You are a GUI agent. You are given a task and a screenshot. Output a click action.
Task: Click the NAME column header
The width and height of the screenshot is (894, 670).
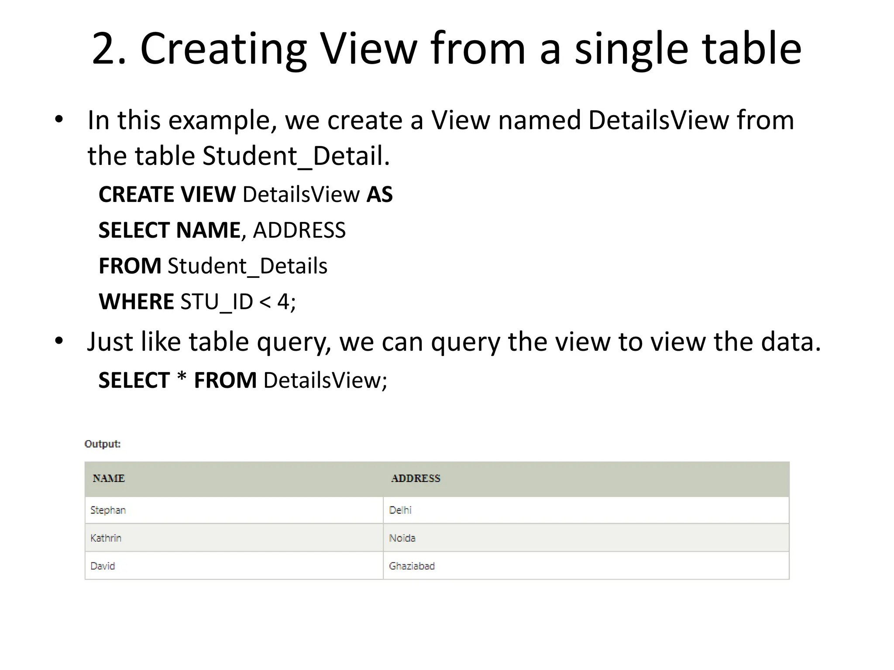click(x=234, y=479)
